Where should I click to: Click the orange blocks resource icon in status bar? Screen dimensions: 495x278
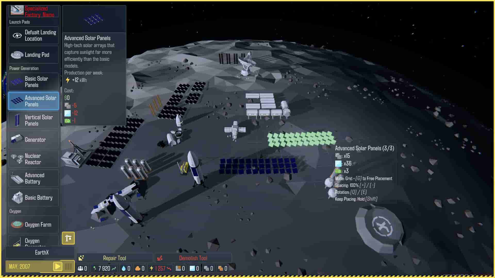(x=220, y=268)
